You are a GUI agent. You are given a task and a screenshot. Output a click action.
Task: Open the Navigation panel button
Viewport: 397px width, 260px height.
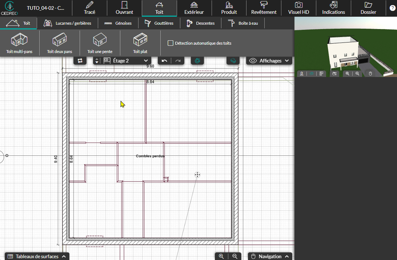pyautogui.click(x=270, y=256)
